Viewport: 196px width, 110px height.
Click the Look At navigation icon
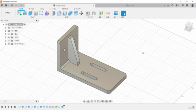89,101
